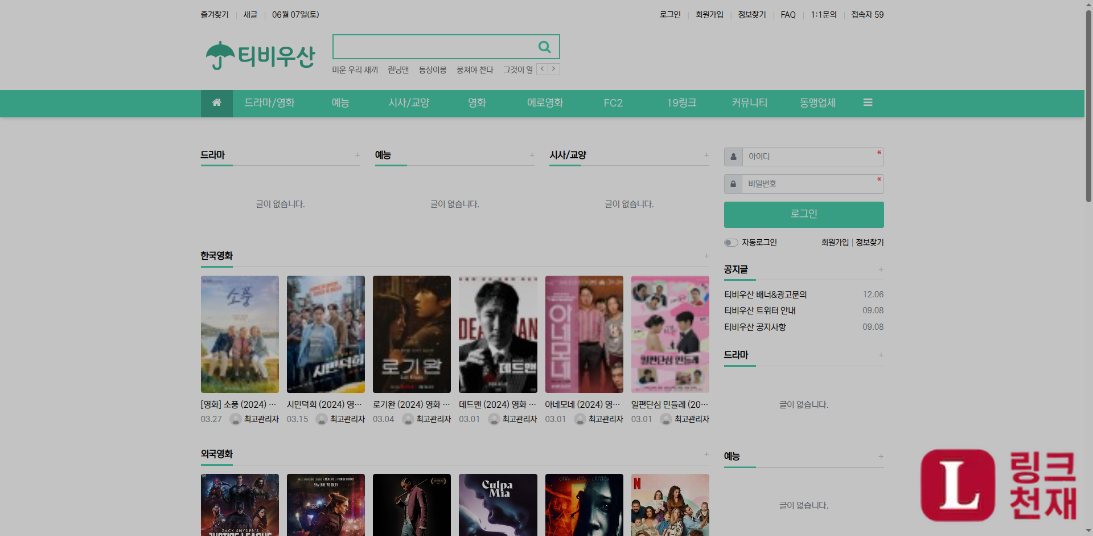
Task: Open the 에로영화 navigation menu
Action: (545, 103)
